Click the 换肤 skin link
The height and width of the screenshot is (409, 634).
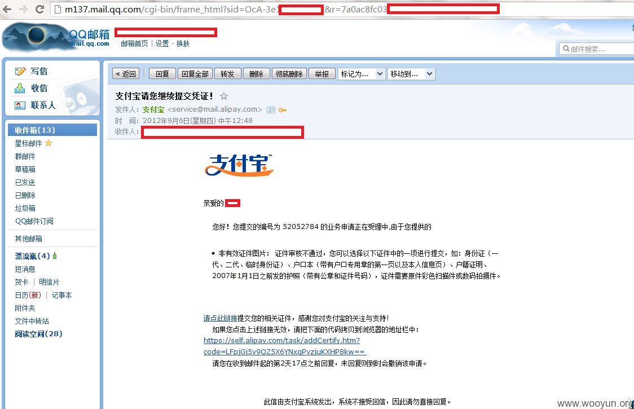183,43
